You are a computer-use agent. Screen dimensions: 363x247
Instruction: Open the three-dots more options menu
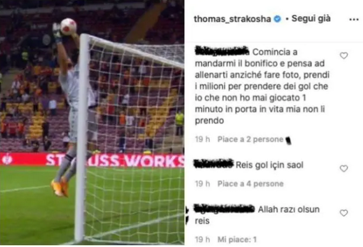(354, 20)
